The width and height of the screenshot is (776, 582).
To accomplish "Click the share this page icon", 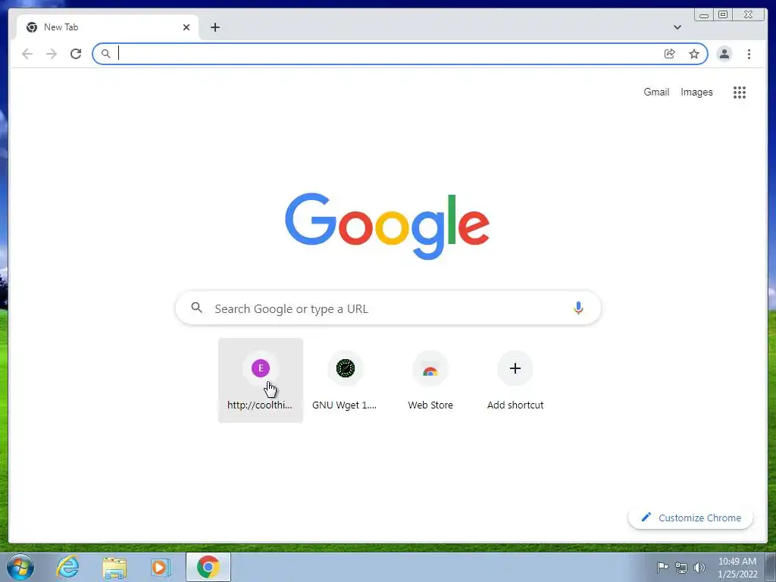I will (x=670, y=54).
